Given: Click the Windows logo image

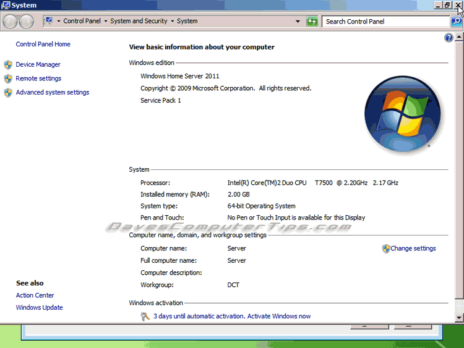Looking at the screenshot, I should (x=403, y=114).
